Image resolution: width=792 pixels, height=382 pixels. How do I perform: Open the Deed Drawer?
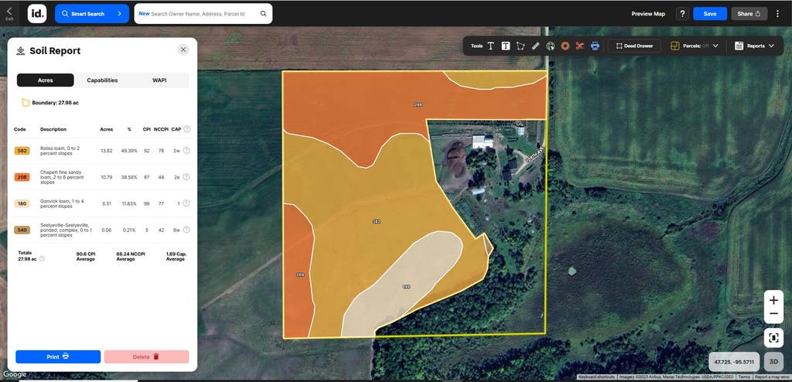[x=634, y=46]
